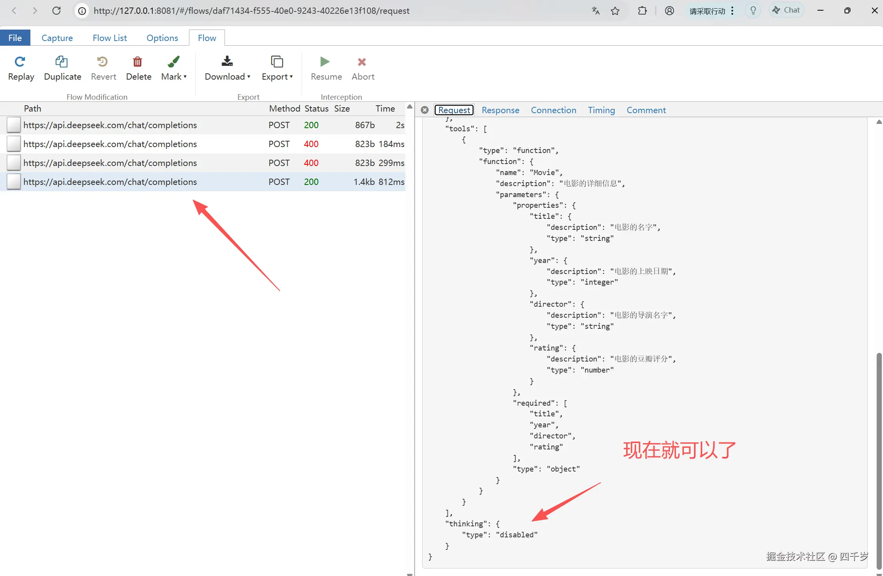The width and height of the screenshot is (883, 576).
Task: Tick checkbox of the 299ms flow row
Action: click(x=14, y=163)
